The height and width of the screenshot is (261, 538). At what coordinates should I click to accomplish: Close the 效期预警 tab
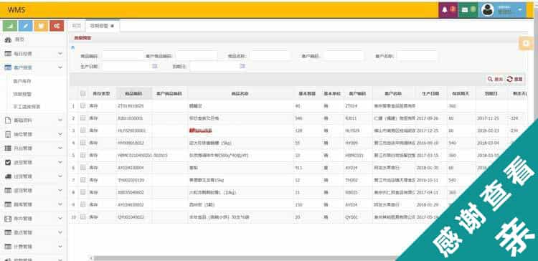point(113,26)
